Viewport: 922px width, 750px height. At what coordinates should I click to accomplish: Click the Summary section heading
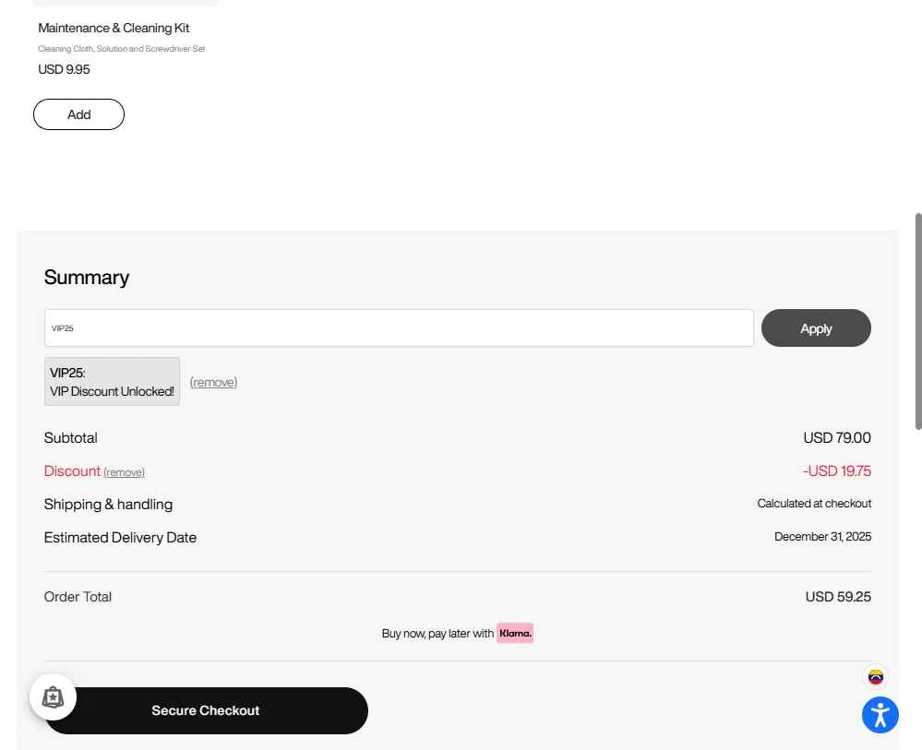pyautogui.click(x=87, y=278)
